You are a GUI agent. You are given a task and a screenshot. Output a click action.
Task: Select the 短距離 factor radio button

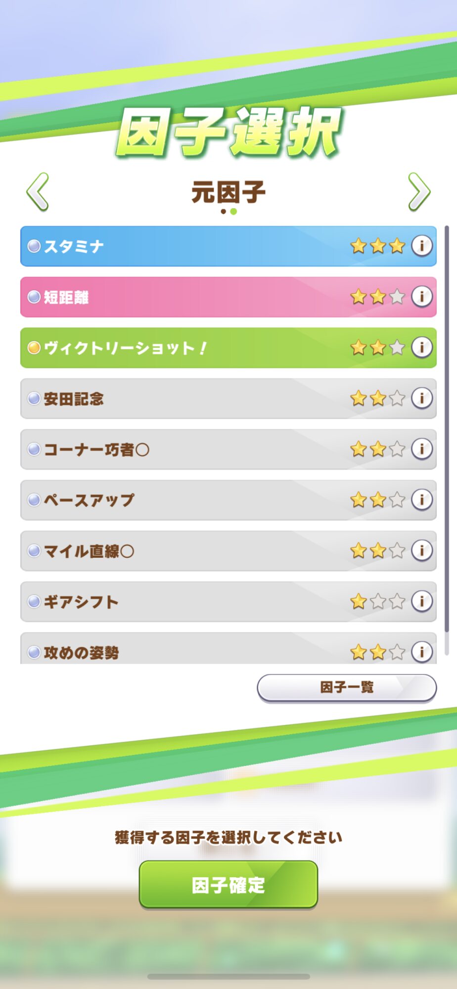(x=34, y=297)
